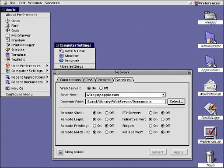Open PrintManager menu entry icon
Viewport: 224px width, 168px height.
coord(7,45)
